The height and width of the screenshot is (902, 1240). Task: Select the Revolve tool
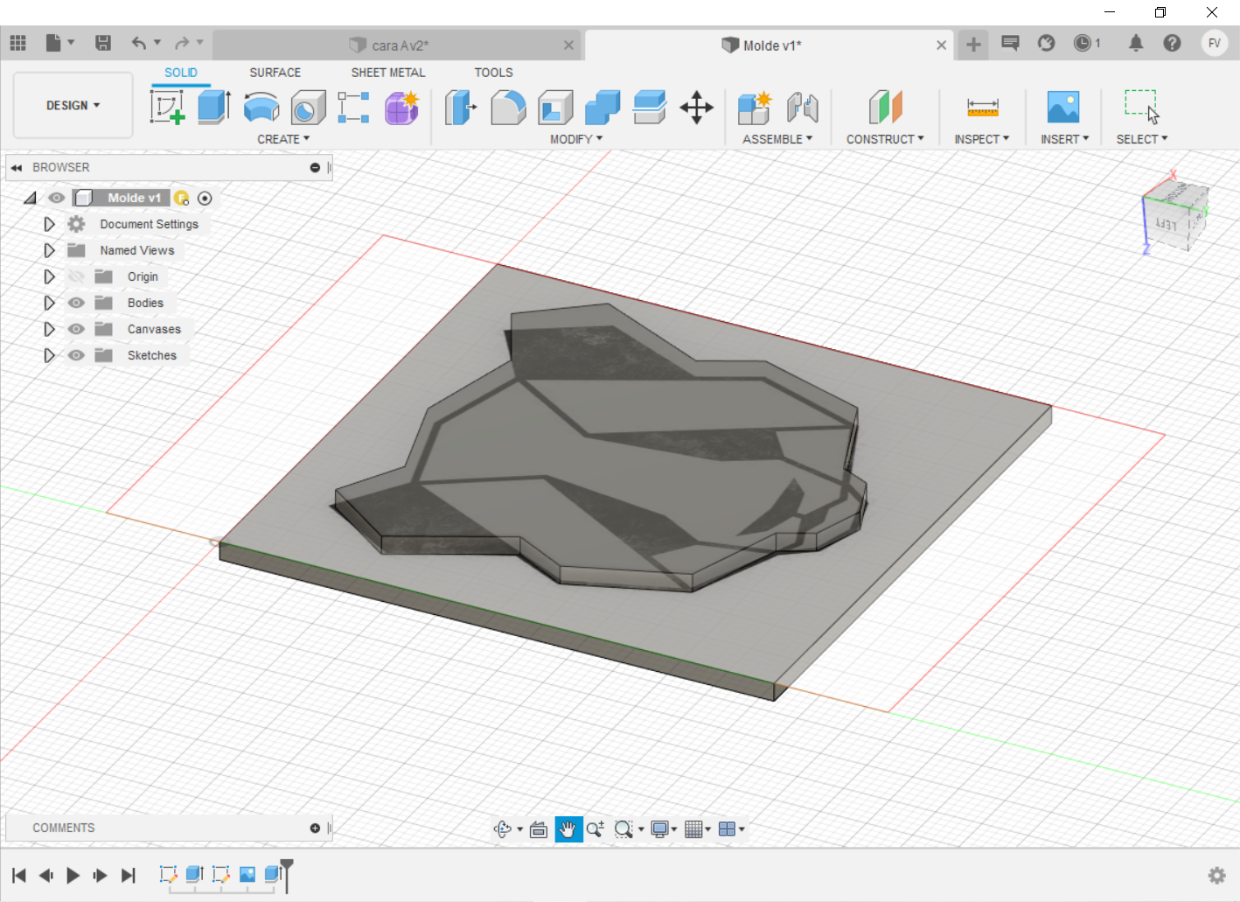[x=261, y=108]
